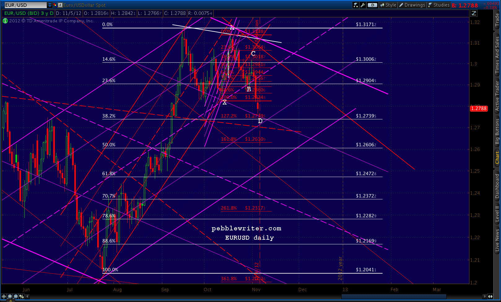Image resolution: width=501 pixels, height=302 pixels.
Task: Click the white 50.0% retracement label
Action: [109, 145]
